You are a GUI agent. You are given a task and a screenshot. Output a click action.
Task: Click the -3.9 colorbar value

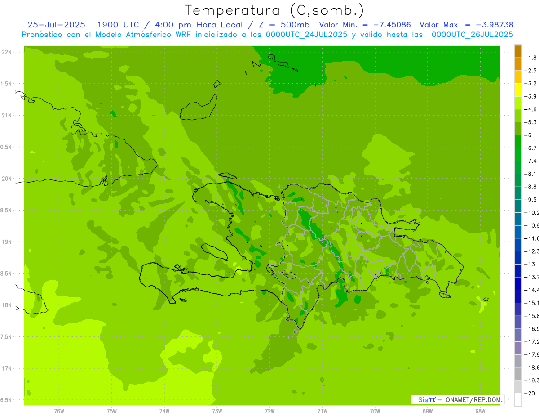[x=530, y=96]
